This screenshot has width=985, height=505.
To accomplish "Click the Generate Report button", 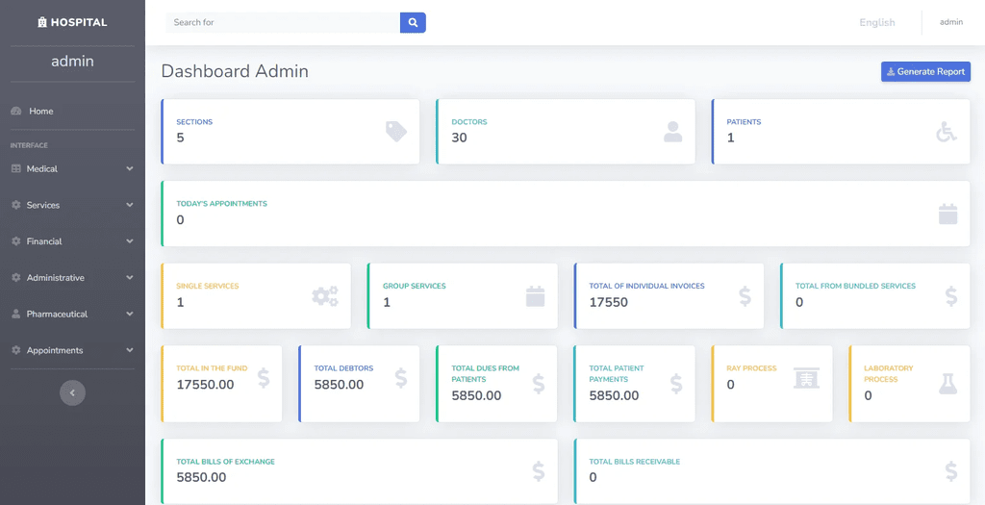I will (x=925, y=71).
